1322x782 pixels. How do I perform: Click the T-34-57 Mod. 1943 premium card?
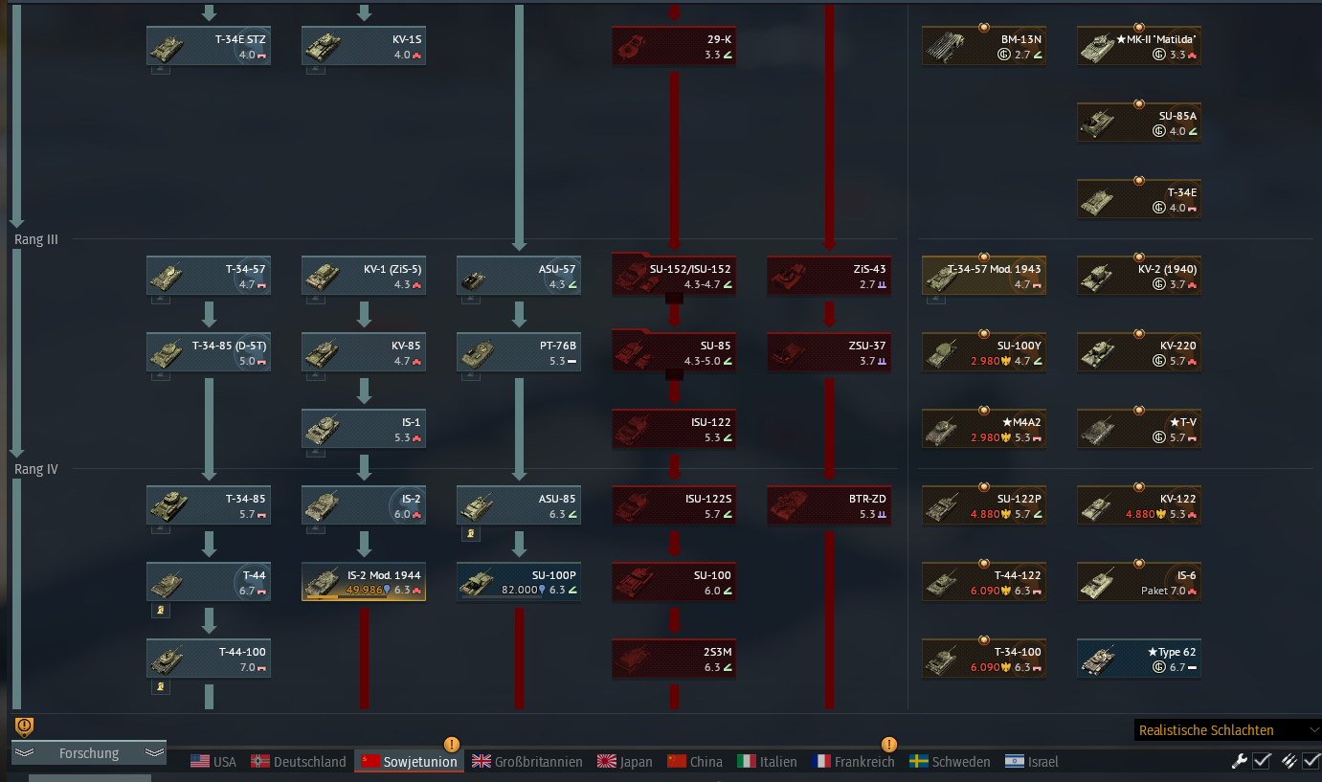pyautogui.click(x=984, y=276)
